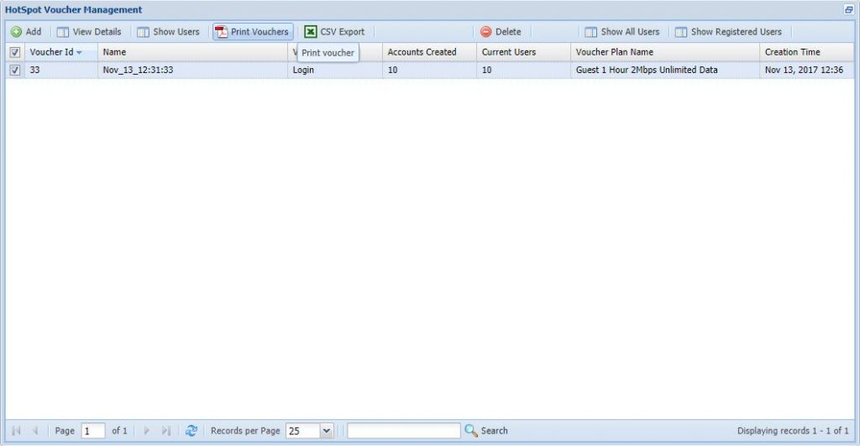Image resolution: width=860 pixels, height=446 pixels.
Task: Refresh the voucher list
Action: (191, 430)
